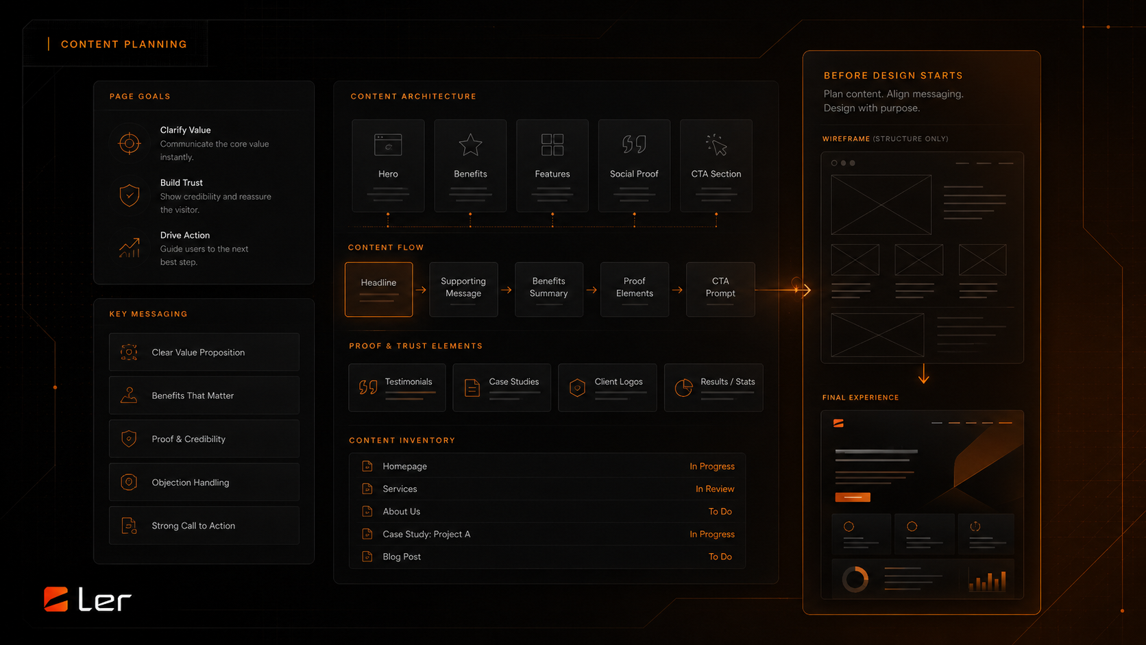Click the Build Trust shield icon
Image resolution: width=1146 pixels, height=645 pixels.
pyautogui.click(x=130, y=196)
